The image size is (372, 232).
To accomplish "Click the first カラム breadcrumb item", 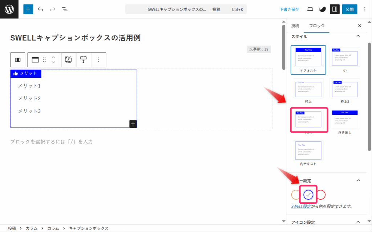I will point(32,228).
